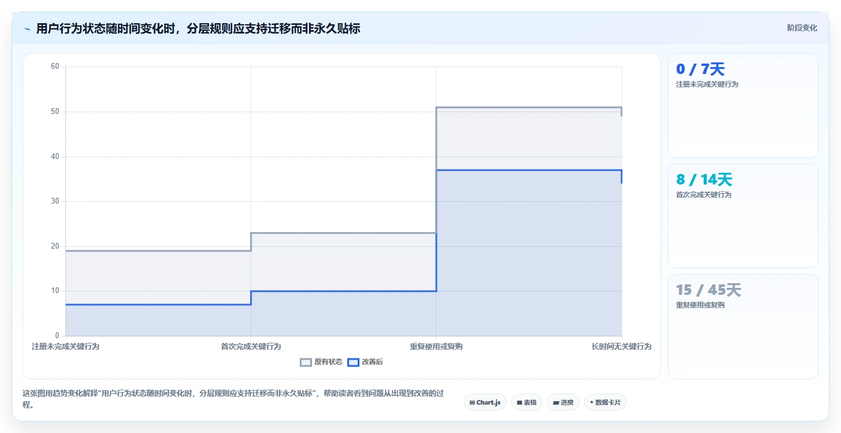
Task: Toggle the 改善后 legend entry
Action: [365, 362]
